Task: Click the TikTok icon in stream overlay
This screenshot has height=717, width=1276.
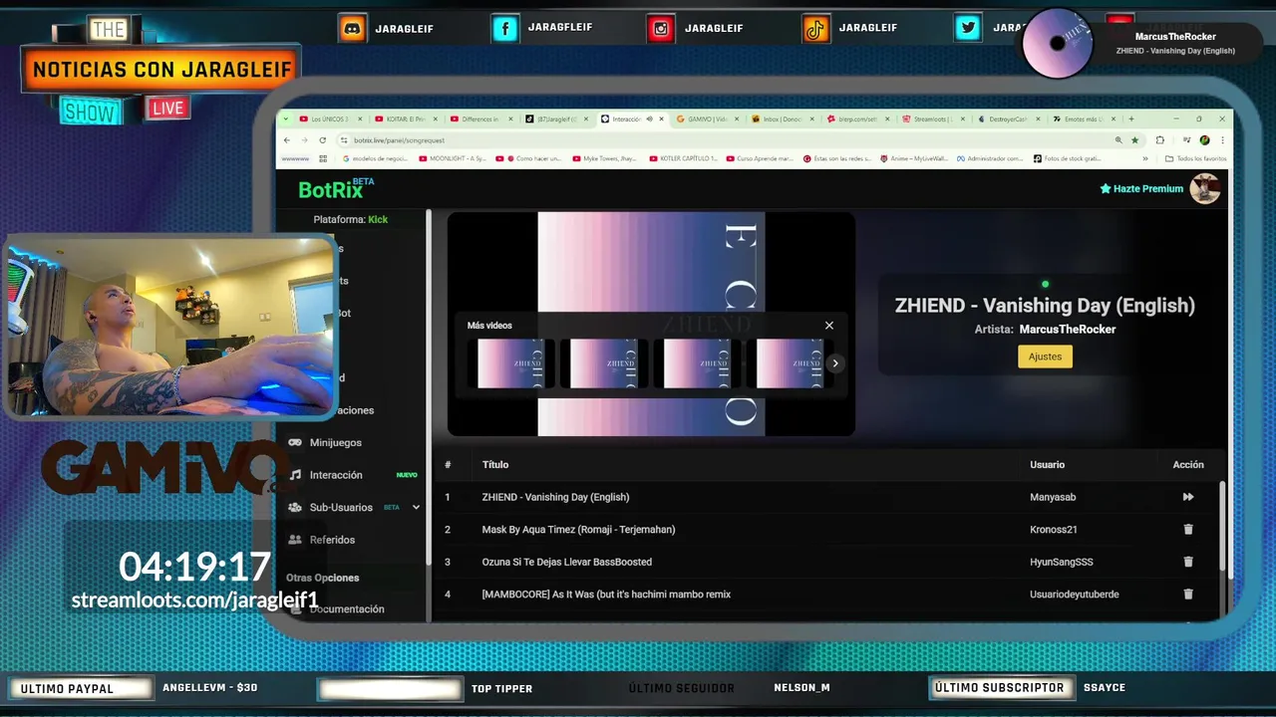Action: pos(815,29)
